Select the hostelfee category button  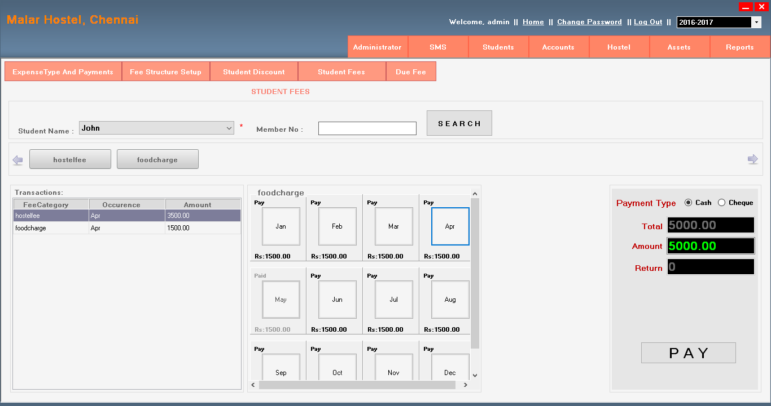(70, 159)
